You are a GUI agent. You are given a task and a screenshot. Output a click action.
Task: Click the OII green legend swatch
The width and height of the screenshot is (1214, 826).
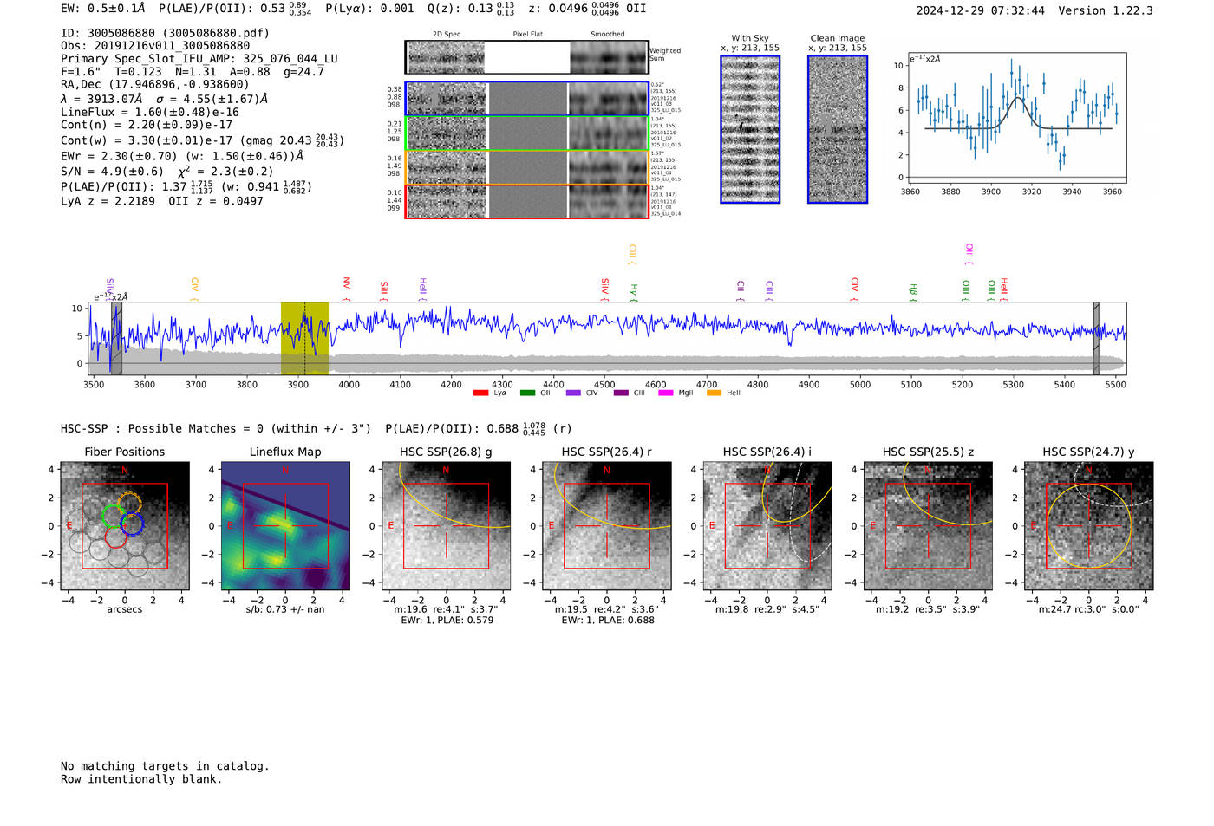527,393
